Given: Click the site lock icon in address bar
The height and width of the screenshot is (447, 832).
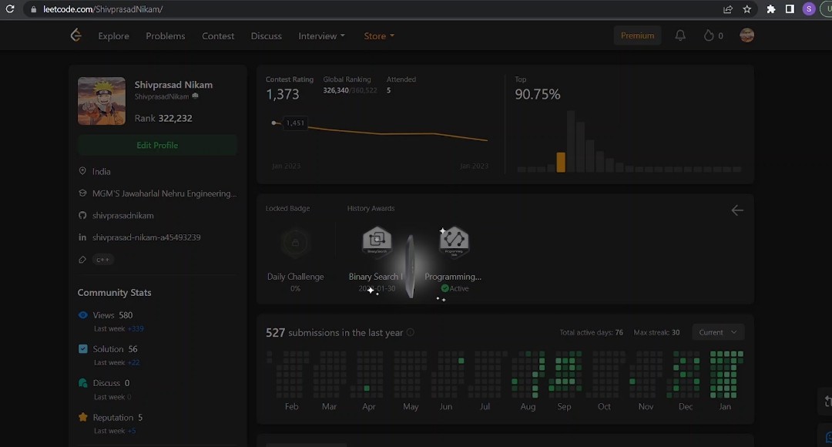Looking at the screenshot, I should click(x=33, y=9).
